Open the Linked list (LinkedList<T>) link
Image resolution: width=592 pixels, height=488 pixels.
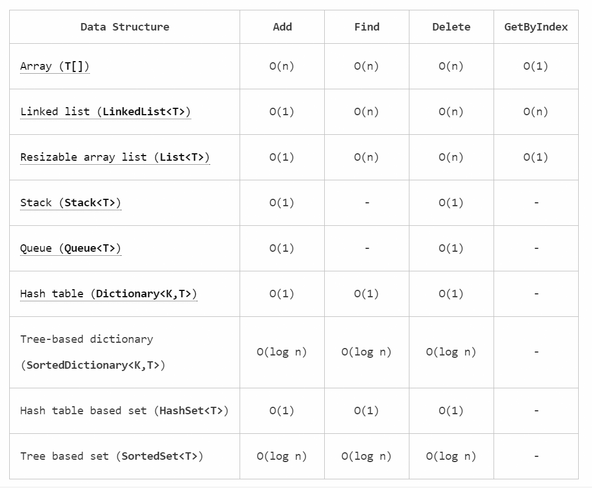[105, 112]
